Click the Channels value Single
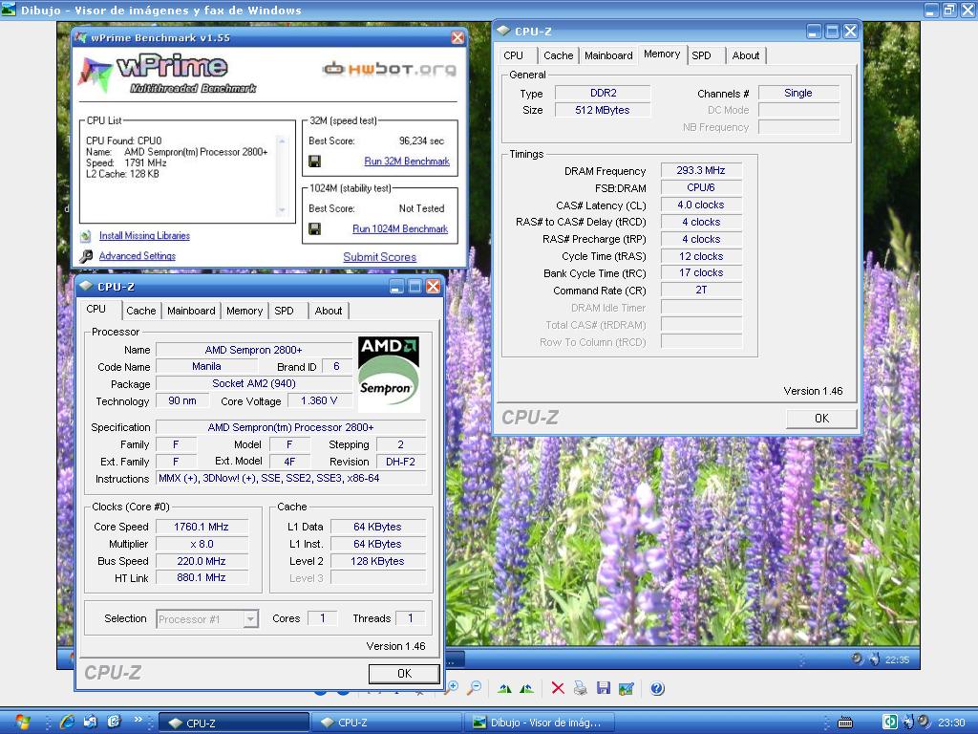Screen dimensions: 978x734 pyautogui.click(x=798, y=93)
